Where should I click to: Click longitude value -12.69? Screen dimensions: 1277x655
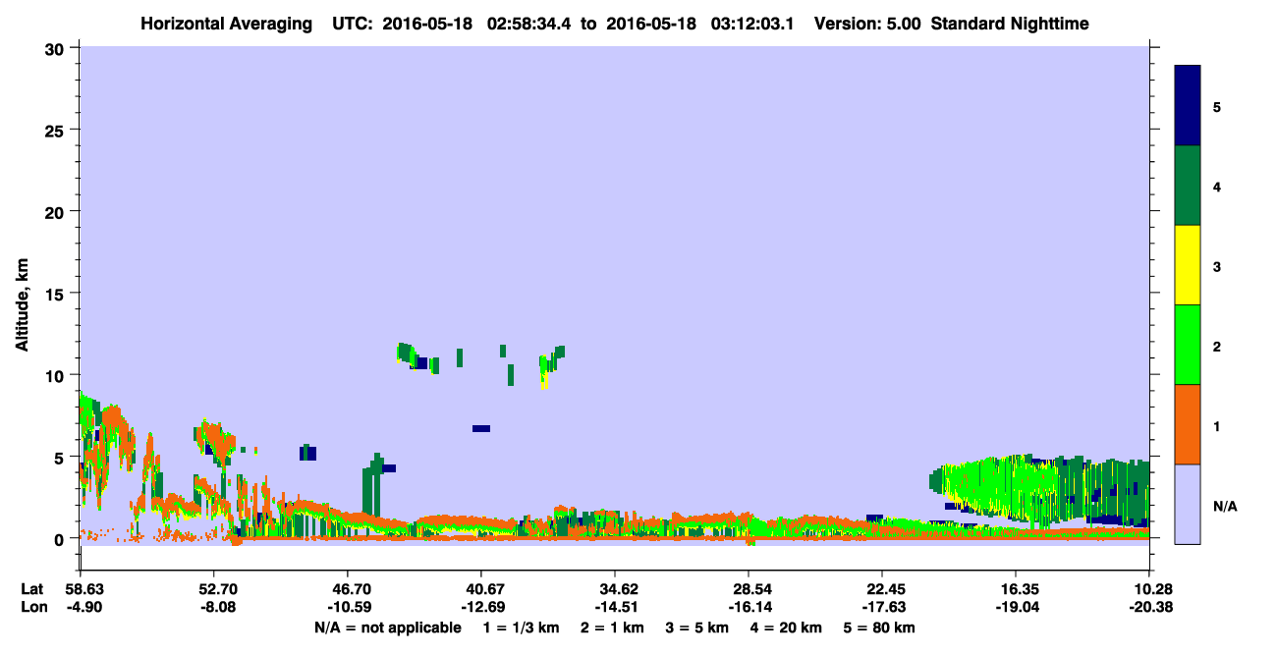[x=481, y=607]
